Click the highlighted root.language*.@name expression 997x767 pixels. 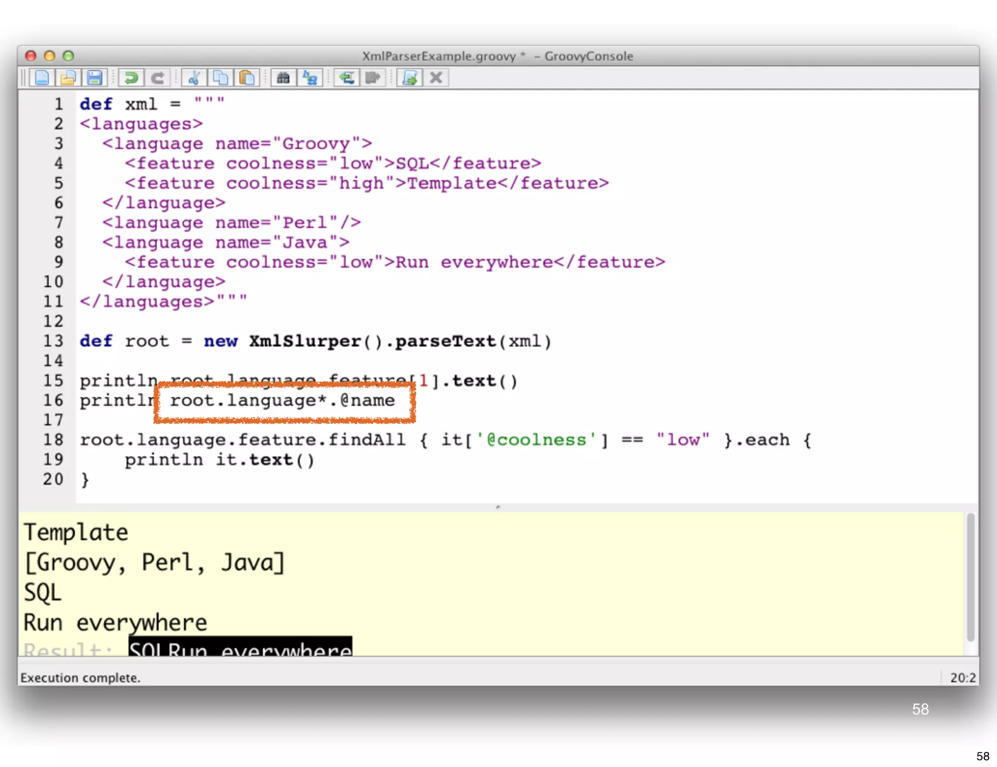tap(282, 401)
